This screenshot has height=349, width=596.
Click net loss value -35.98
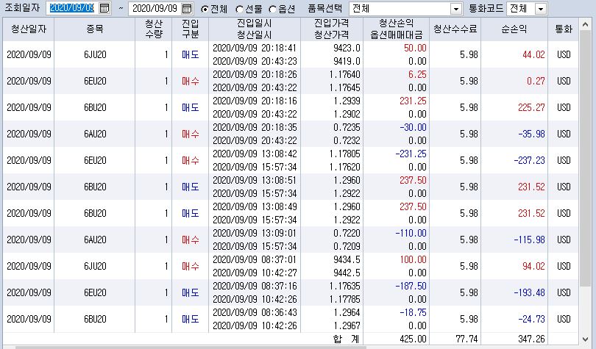point(531,134)
